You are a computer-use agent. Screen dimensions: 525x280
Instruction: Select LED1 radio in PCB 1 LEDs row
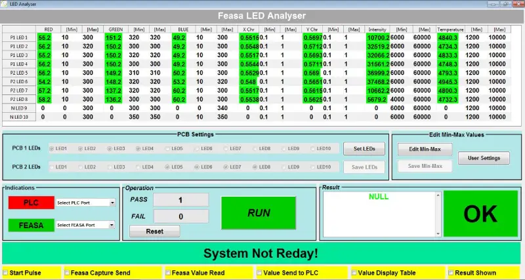(52, 149)
